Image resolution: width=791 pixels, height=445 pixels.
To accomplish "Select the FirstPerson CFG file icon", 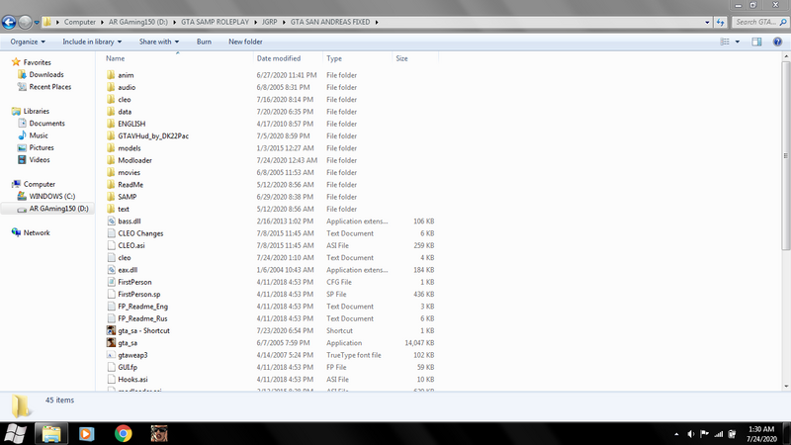I will (x=111, y=282).
